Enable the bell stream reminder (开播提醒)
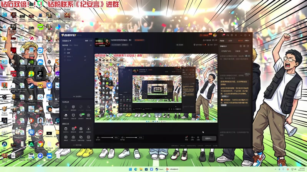 tap(207, 40)
